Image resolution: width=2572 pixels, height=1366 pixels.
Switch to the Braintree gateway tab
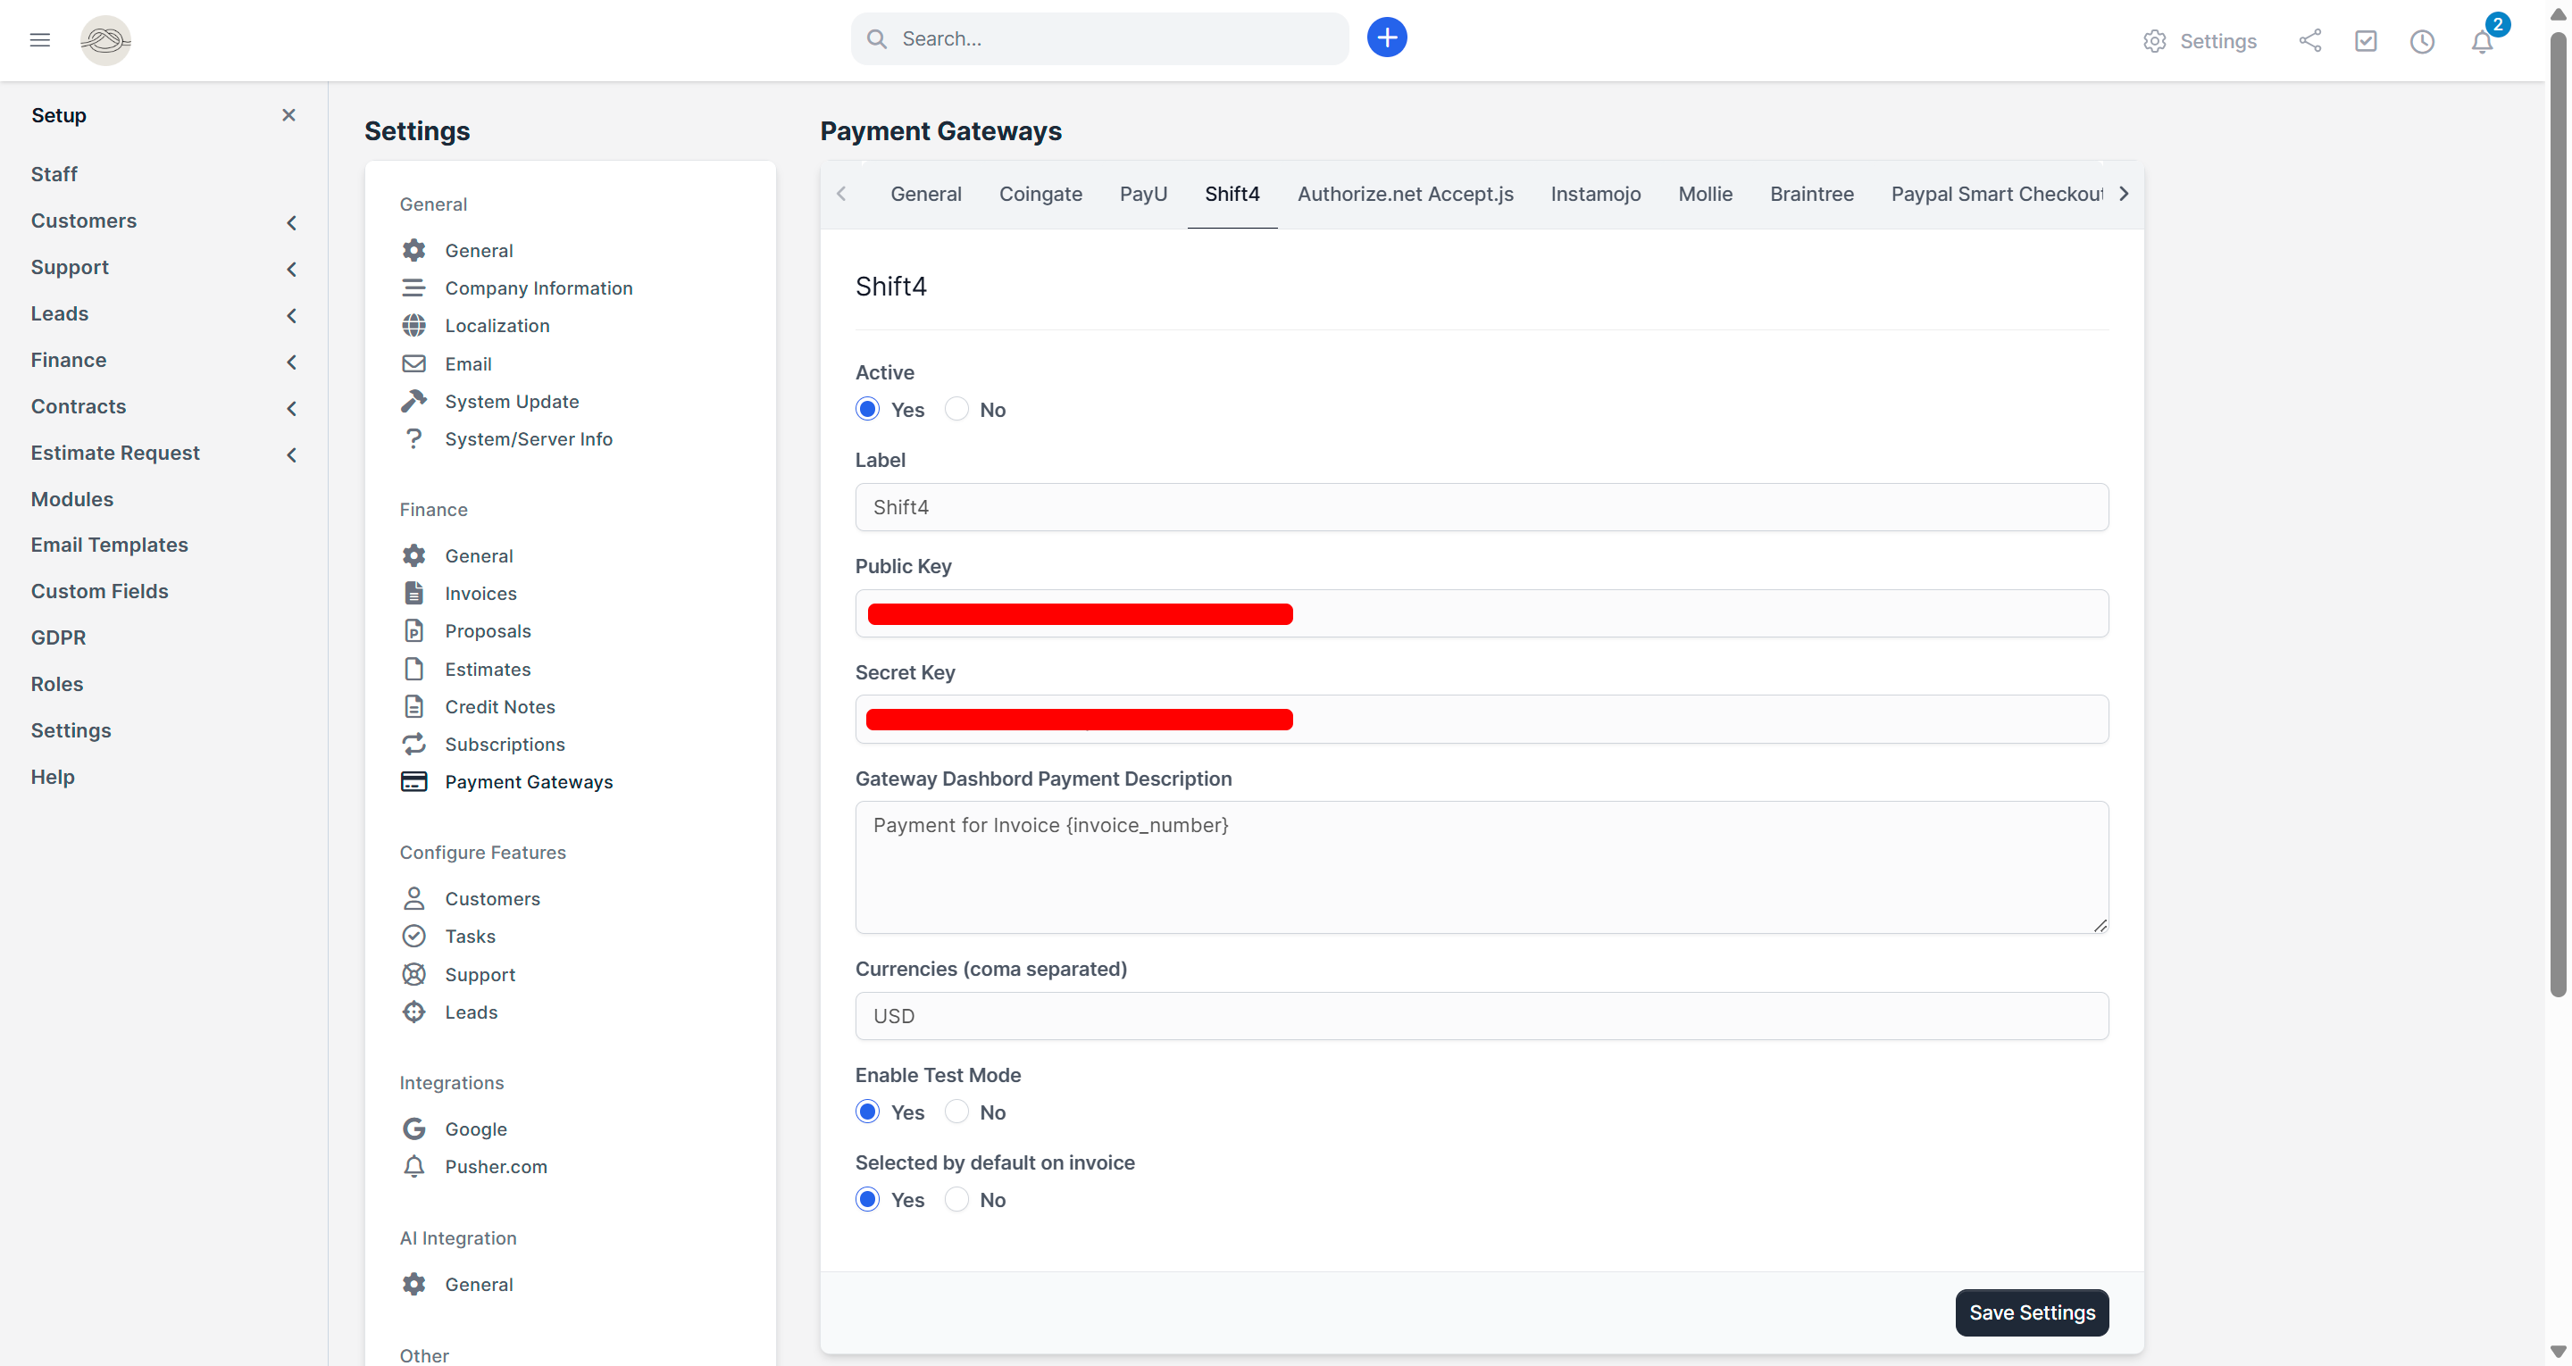(1812, 194)
